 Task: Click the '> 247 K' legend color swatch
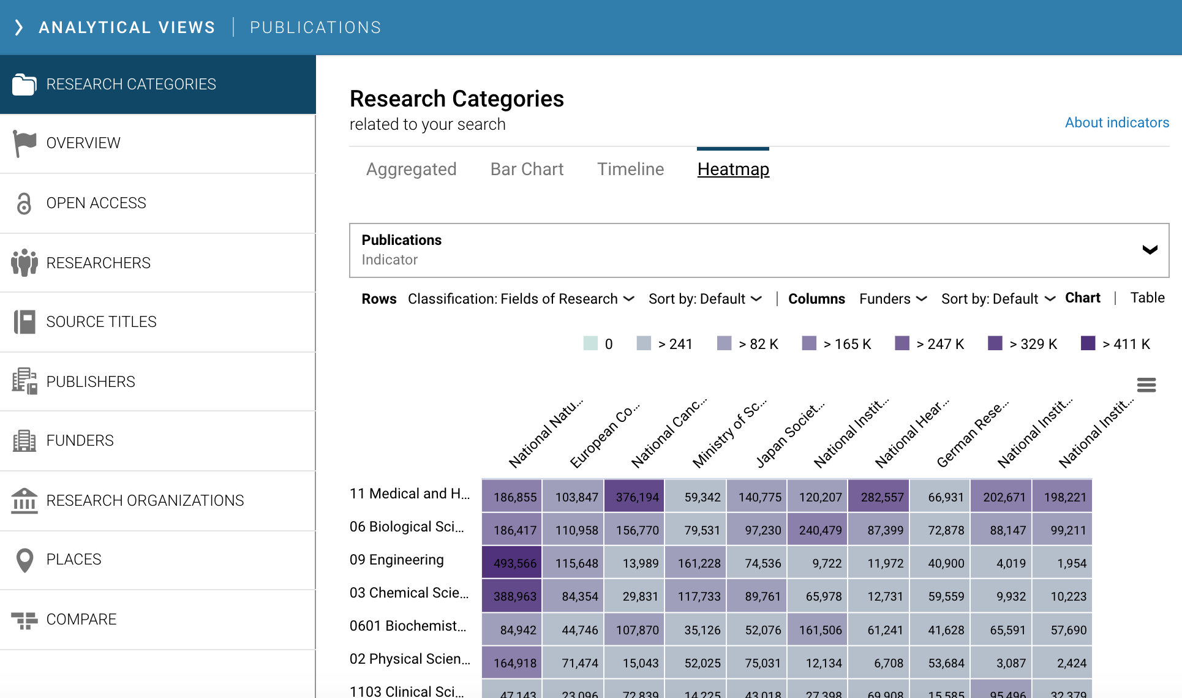pos(902,343)
